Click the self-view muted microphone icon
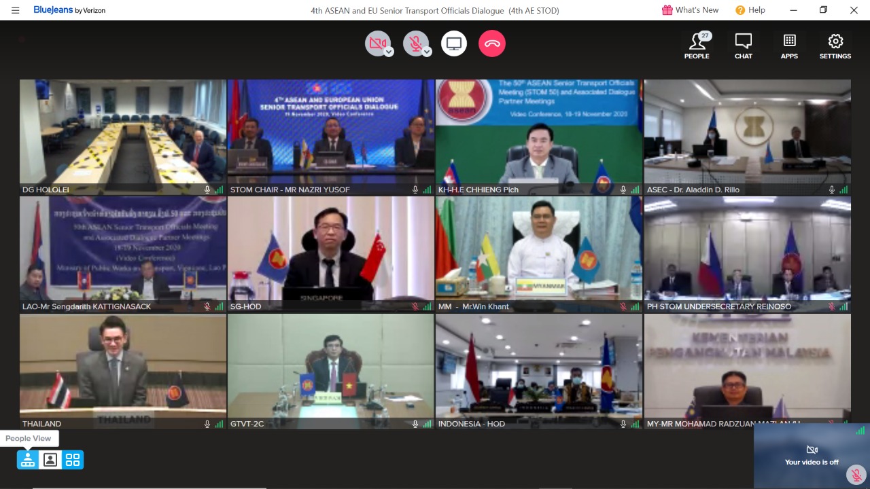Viewport: 870px width, 489px height. pyautogui.click(x=856, y=475)
